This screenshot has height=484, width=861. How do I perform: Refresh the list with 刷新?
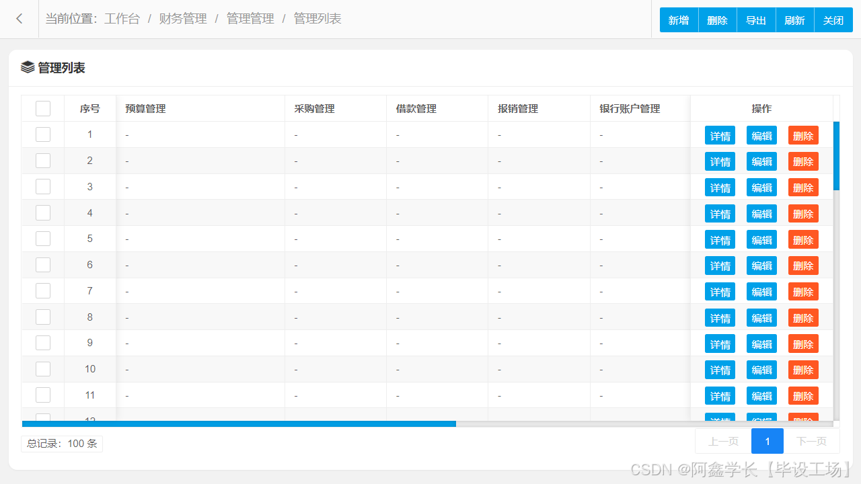[x=795, y=20]
